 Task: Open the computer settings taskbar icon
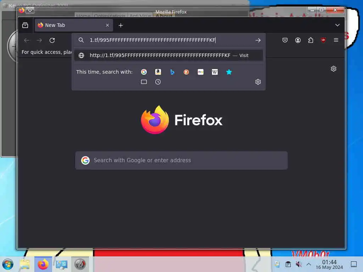point(62,264)
